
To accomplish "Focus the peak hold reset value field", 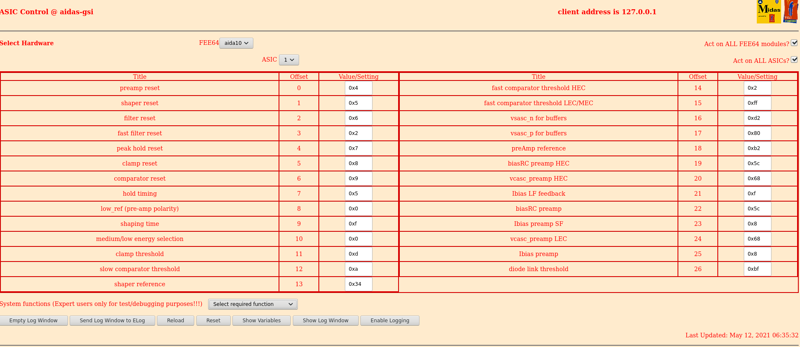I will (x=359, y=148).
